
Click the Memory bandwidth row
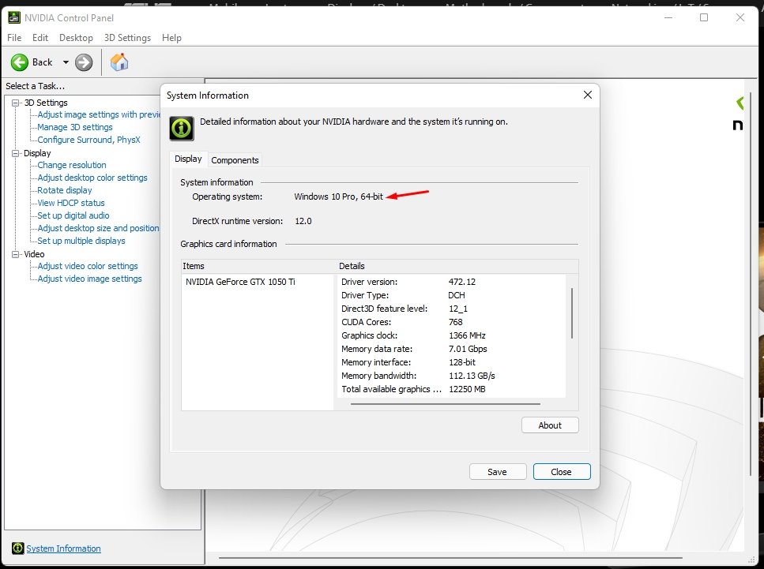[451, 376]
